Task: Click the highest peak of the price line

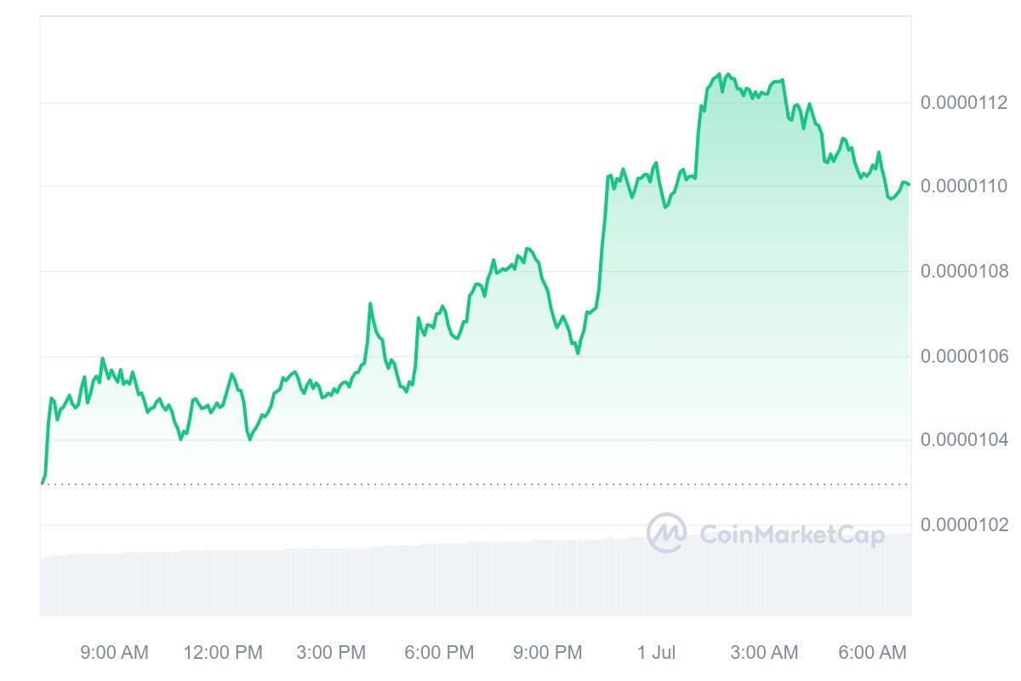Action: [719, 74]
